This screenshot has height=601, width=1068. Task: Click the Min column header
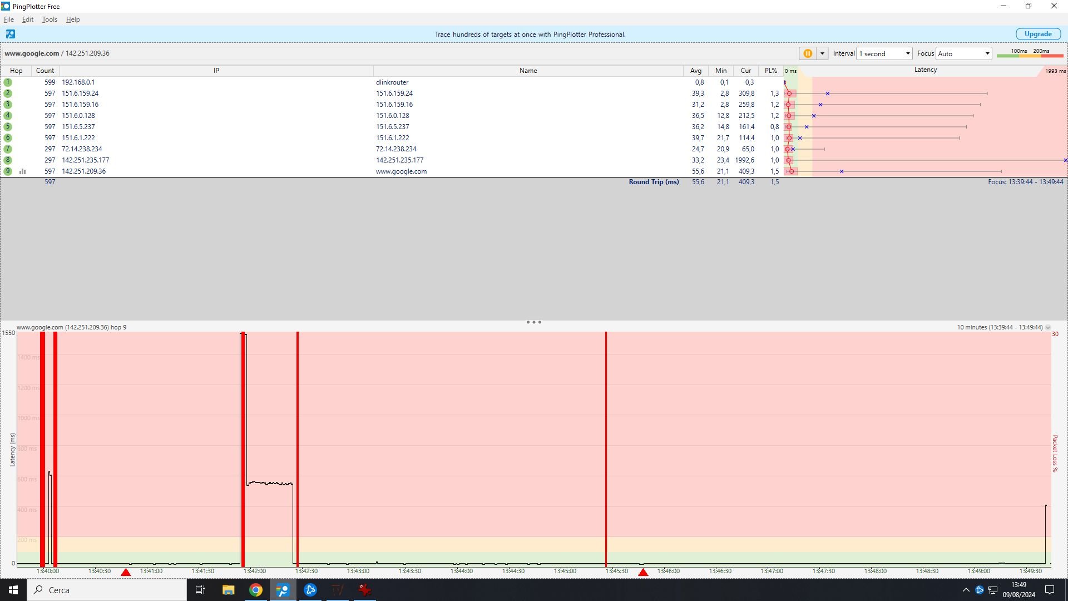tap(721, 71)
